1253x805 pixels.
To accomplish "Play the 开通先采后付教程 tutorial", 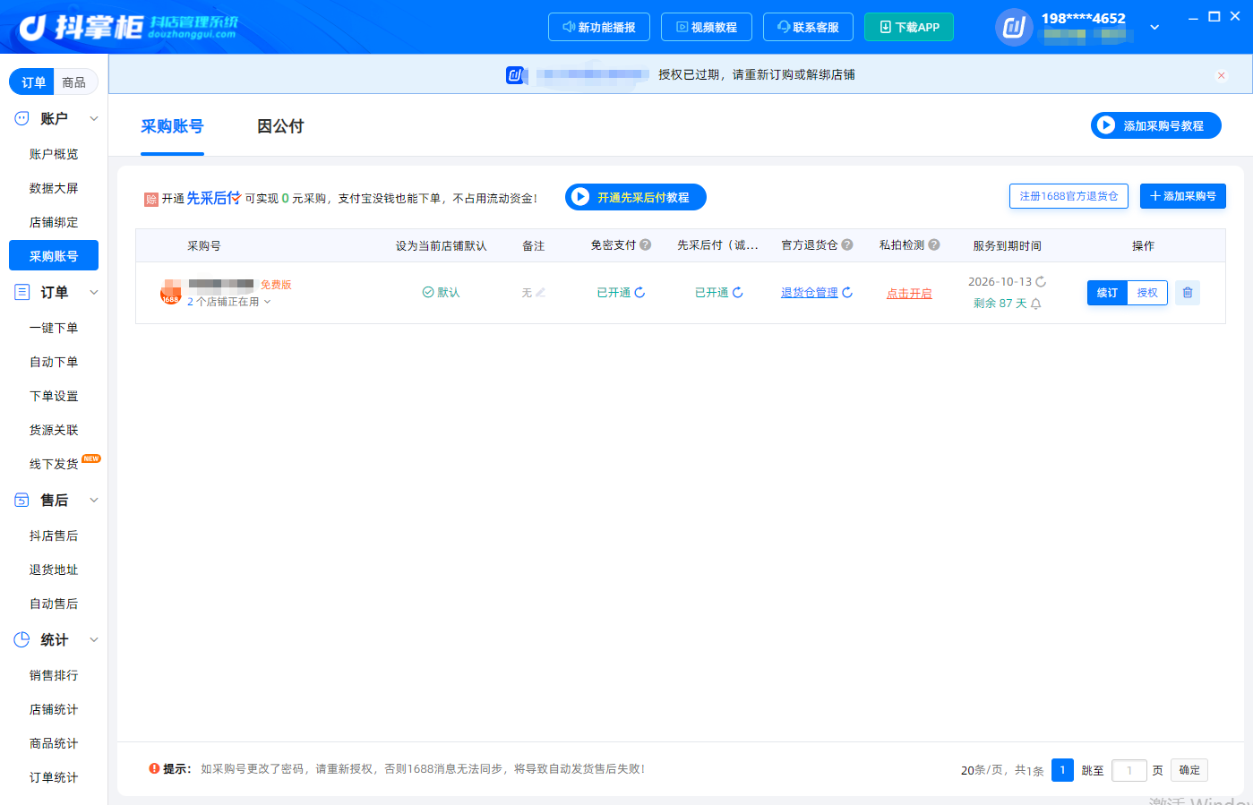I will [x=636, y=197].
